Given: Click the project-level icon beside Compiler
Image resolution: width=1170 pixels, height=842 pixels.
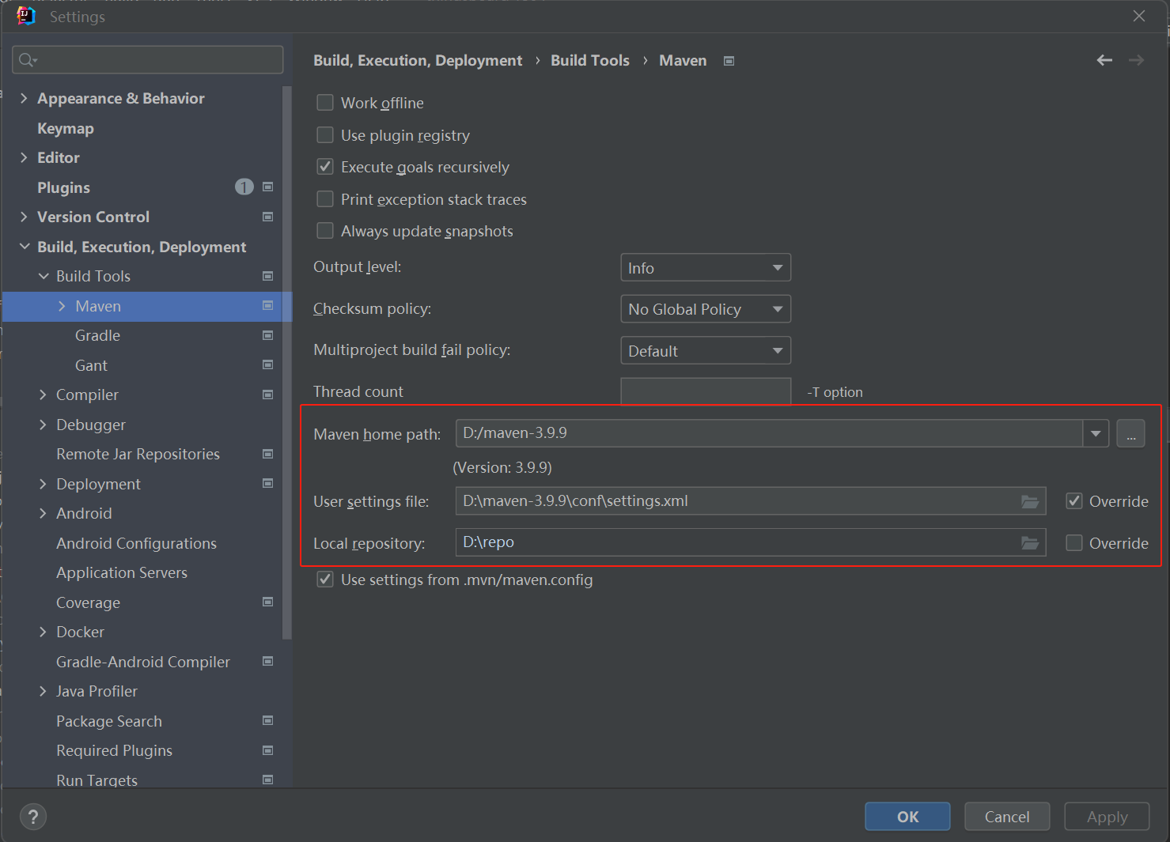Looking at the screenshot, I should point(267,395).
